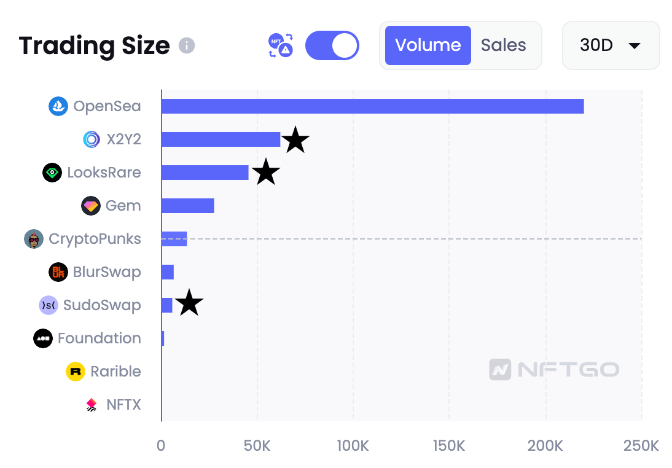The width and height of the screenshot is (672, 468).
Task: Select the SudoSwap label text
Action: pos(102,305)
